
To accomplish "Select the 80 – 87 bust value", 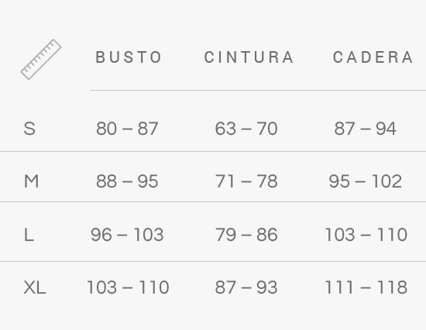I will tap(127, 129).
